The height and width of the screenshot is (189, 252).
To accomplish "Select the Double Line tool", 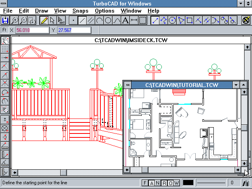I will tap(91, 20).
